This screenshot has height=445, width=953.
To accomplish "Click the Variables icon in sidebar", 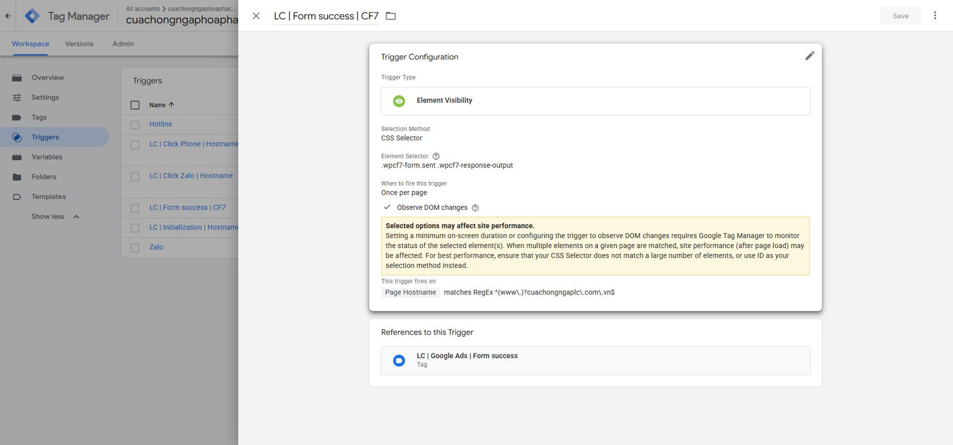I will 17,157.
